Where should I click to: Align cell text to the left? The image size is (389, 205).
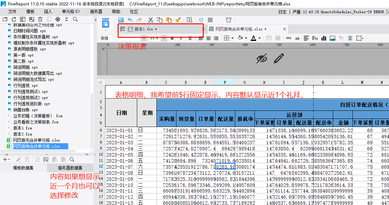[x=201, y=38]
